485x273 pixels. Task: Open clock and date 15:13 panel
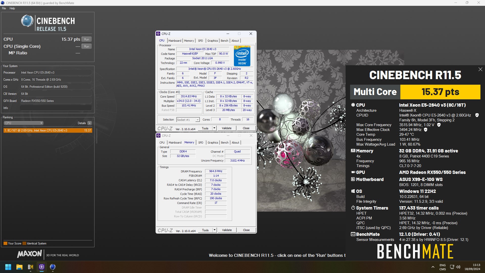click(x=472, y=267)
